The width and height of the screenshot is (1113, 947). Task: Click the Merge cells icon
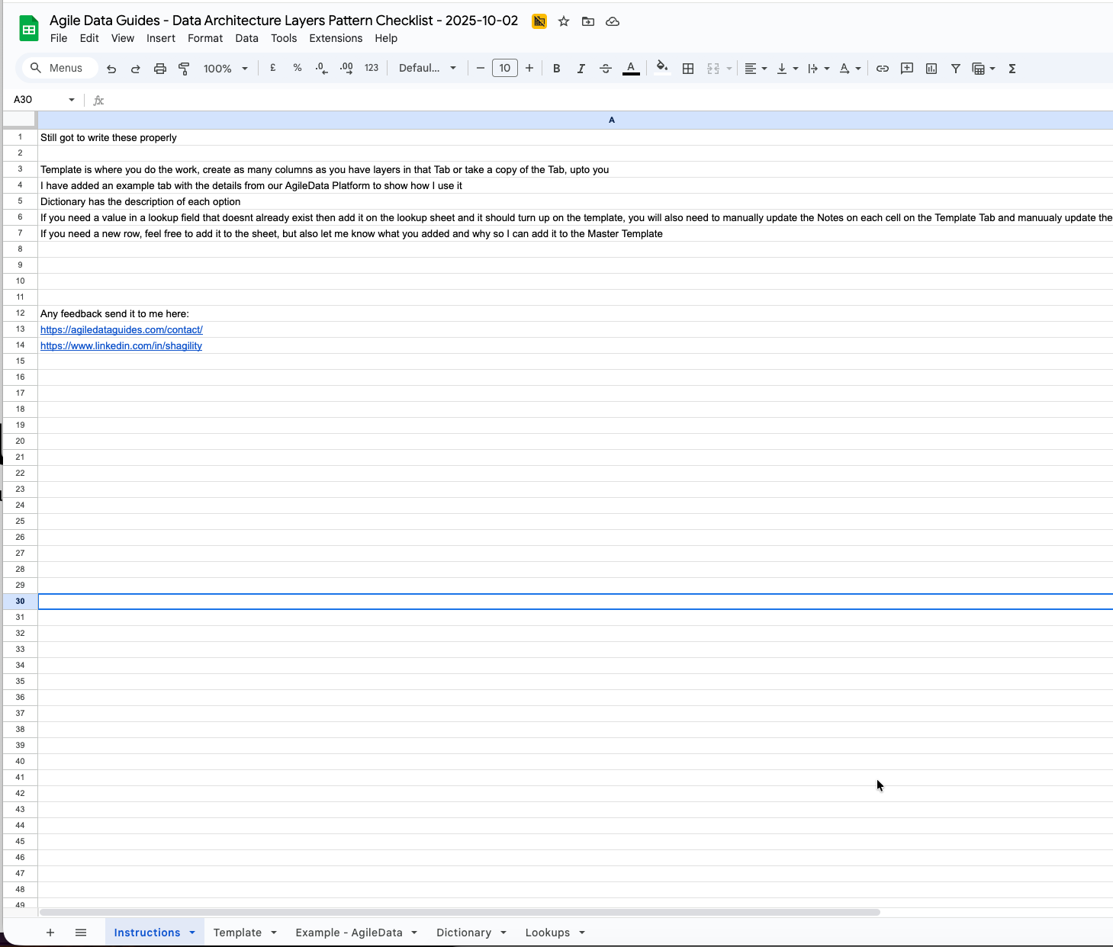point(713,69)
